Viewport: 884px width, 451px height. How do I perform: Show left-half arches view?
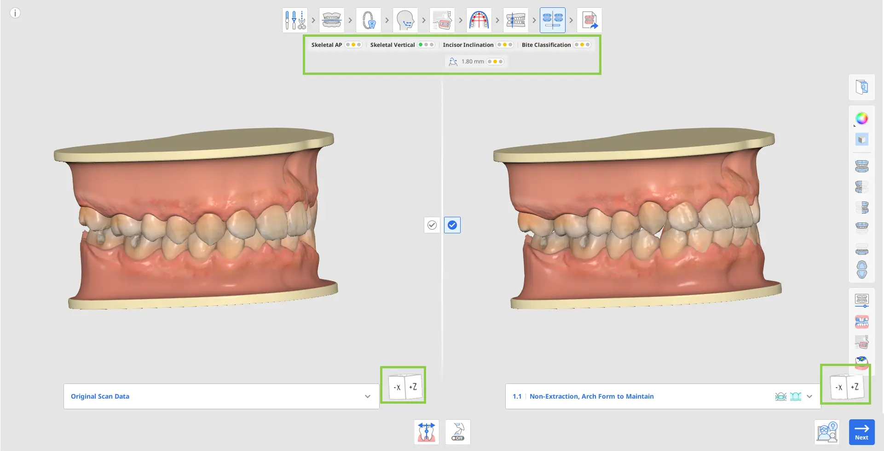[862, 187]
